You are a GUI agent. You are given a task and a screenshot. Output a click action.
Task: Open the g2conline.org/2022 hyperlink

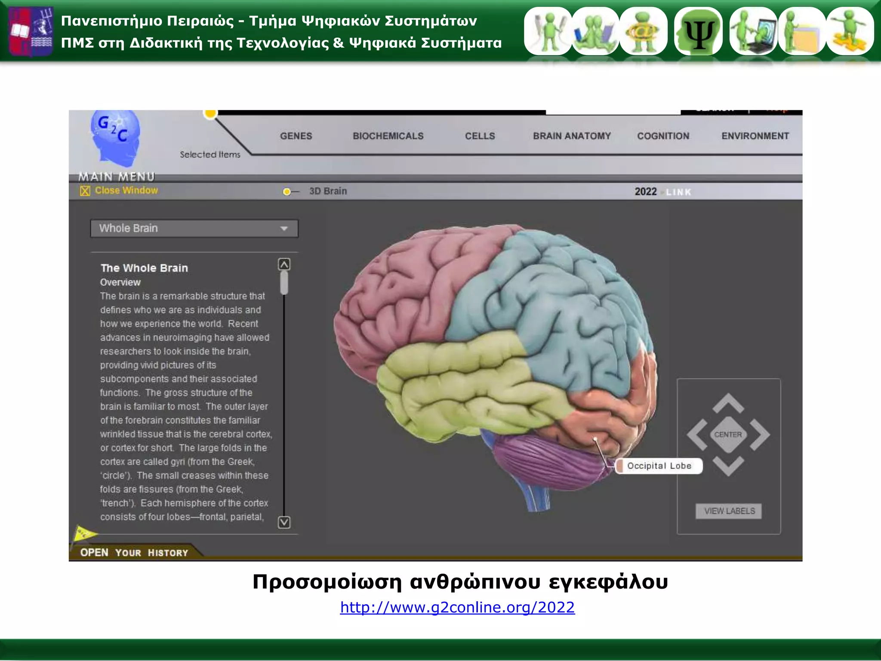(457, 607)
